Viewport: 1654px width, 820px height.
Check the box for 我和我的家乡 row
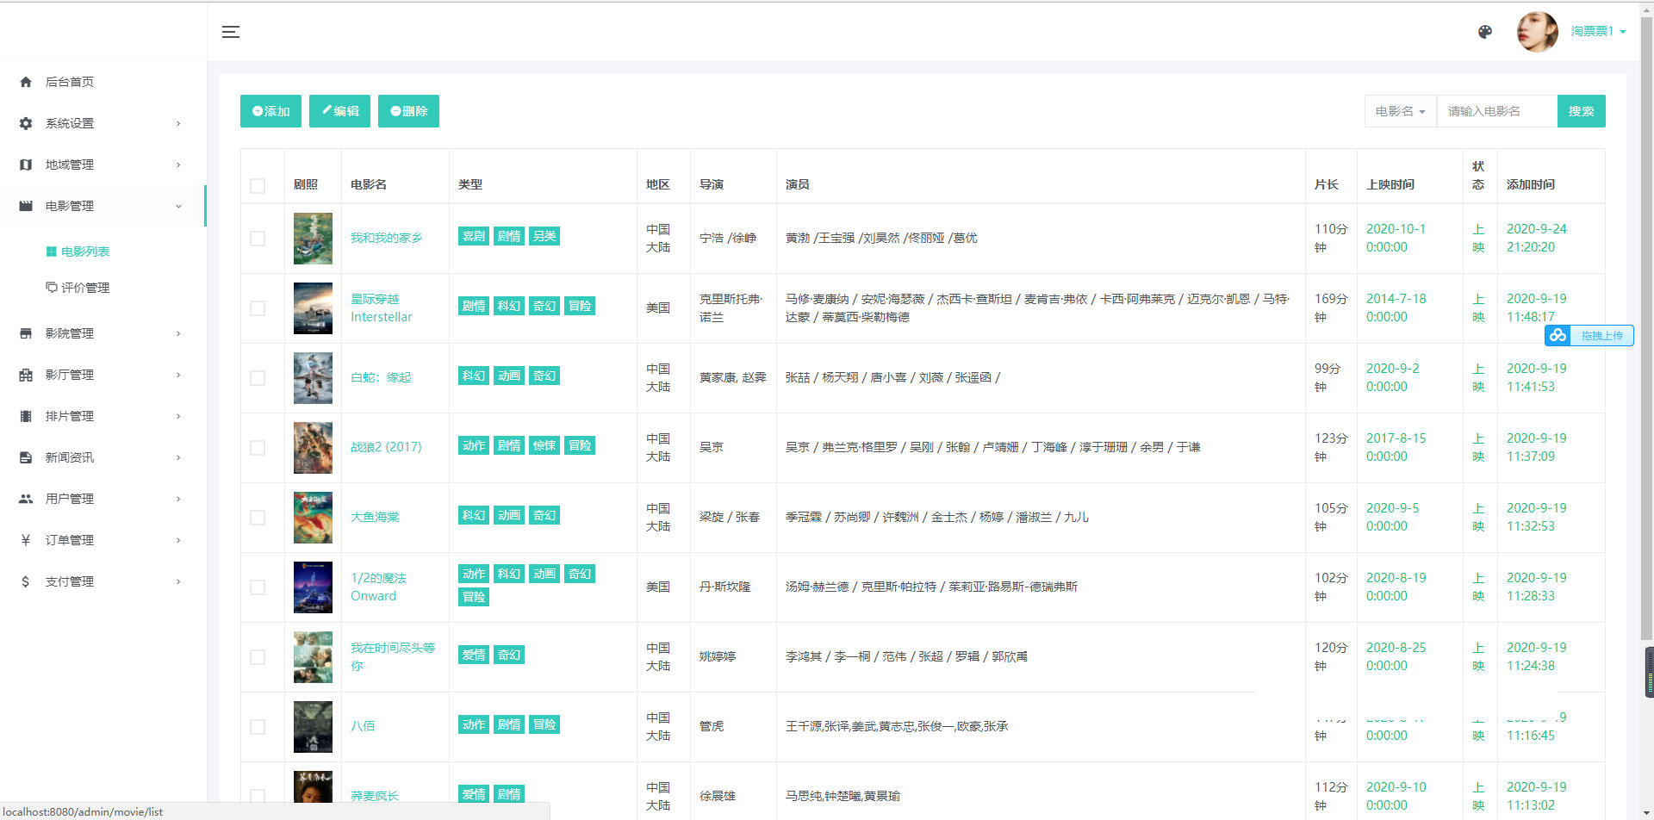(x=258, y=239)
